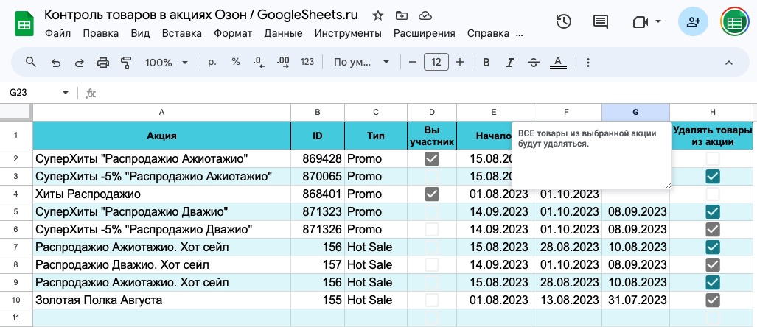The image size is (757, 327).
Task: Click the share people button
Action: (693, 22)
